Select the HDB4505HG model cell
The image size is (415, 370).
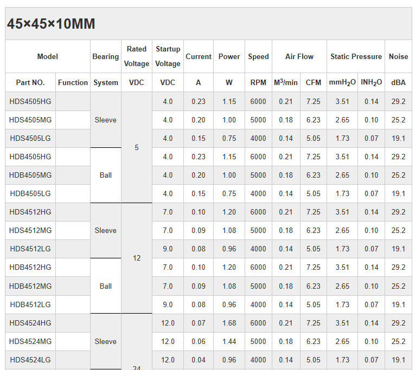[30, 157]
